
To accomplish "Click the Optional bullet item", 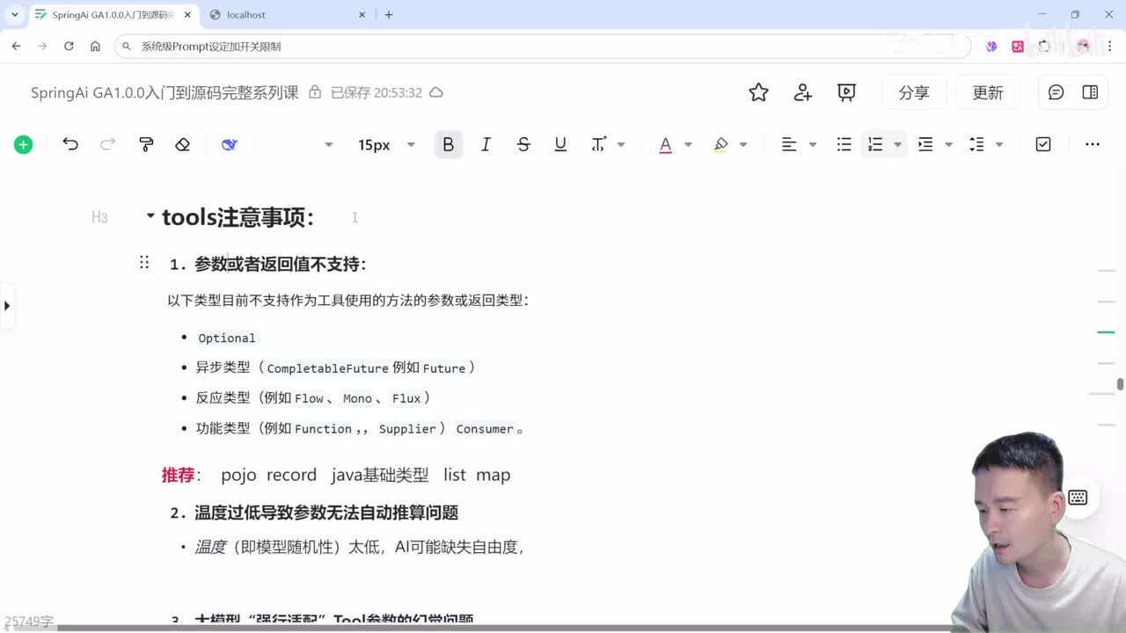I will pyautogui.click(x=227, y=338).
